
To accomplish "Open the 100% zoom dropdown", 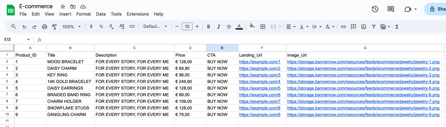I will pyautogui.click(x=72, y=27).
